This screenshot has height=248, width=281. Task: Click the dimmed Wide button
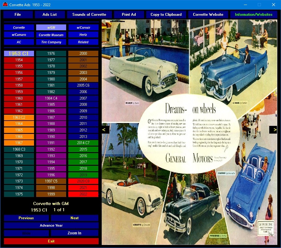(26, 233)
